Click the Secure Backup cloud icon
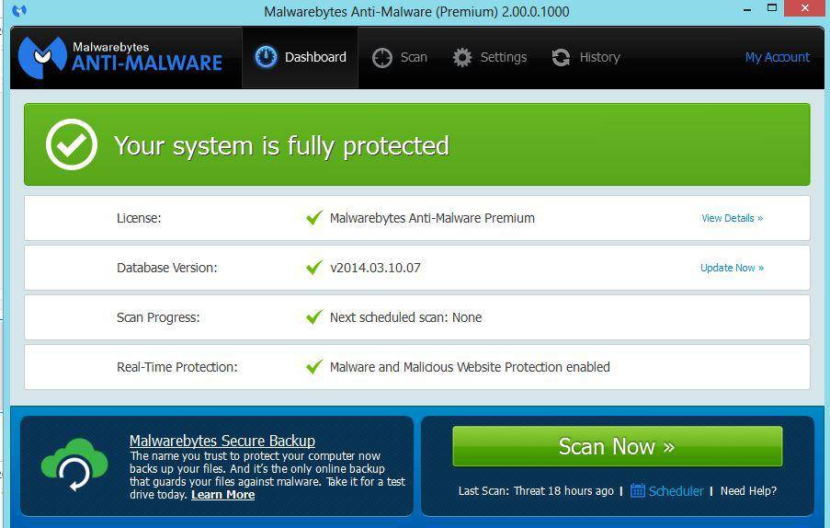Image resolution: width=830 pixels, height=528 pixels. [74, 465]
